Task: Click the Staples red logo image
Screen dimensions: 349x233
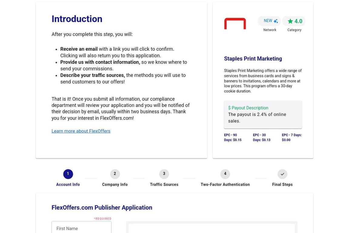Action: coord(235,23)
